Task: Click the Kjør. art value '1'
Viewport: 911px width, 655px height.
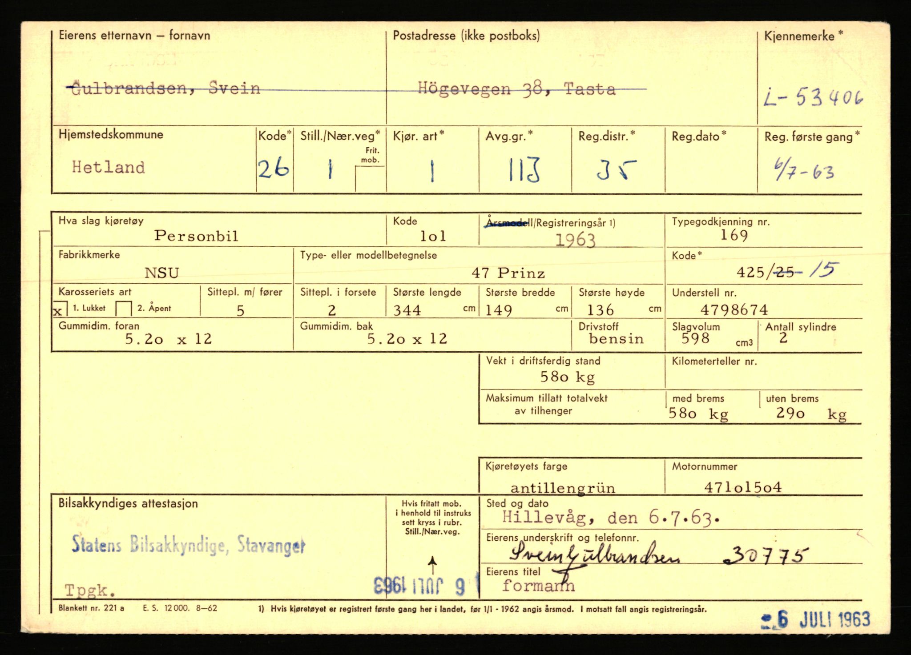Action: tap(432, 172)
